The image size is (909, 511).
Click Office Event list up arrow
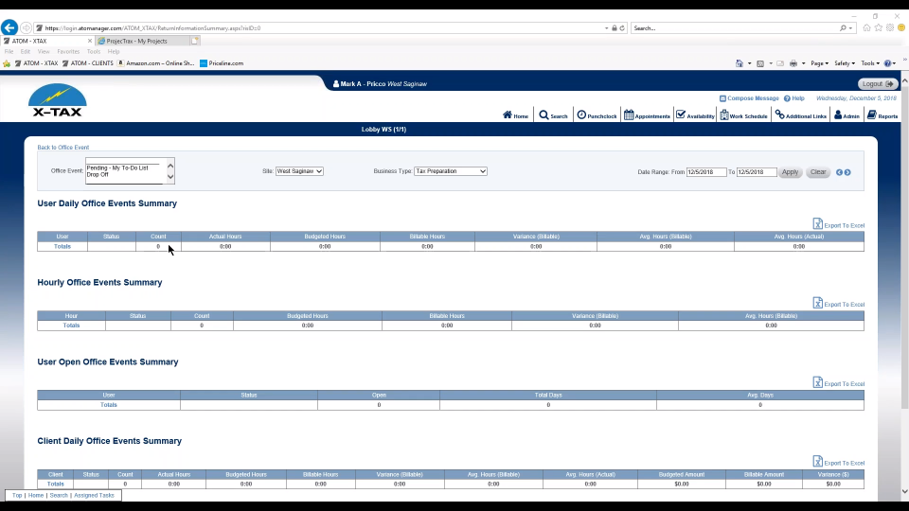170,166
